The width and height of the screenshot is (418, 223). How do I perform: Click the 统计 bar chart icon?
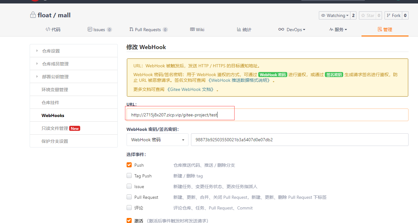239,29
